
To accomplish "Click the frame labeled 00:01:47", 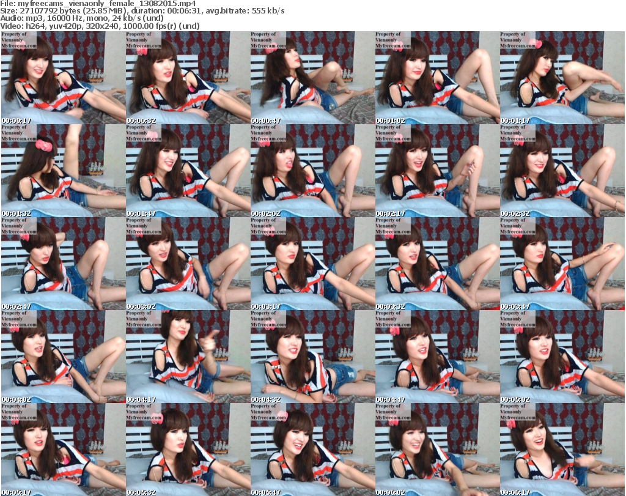I will [x=188, y=171].
